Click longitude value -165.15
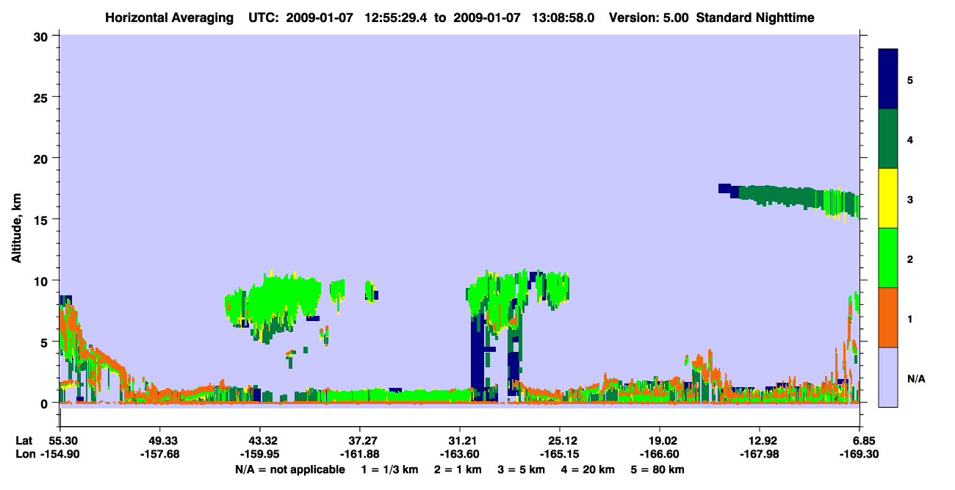This screenshot has width=955, height=490. (560, 454)
